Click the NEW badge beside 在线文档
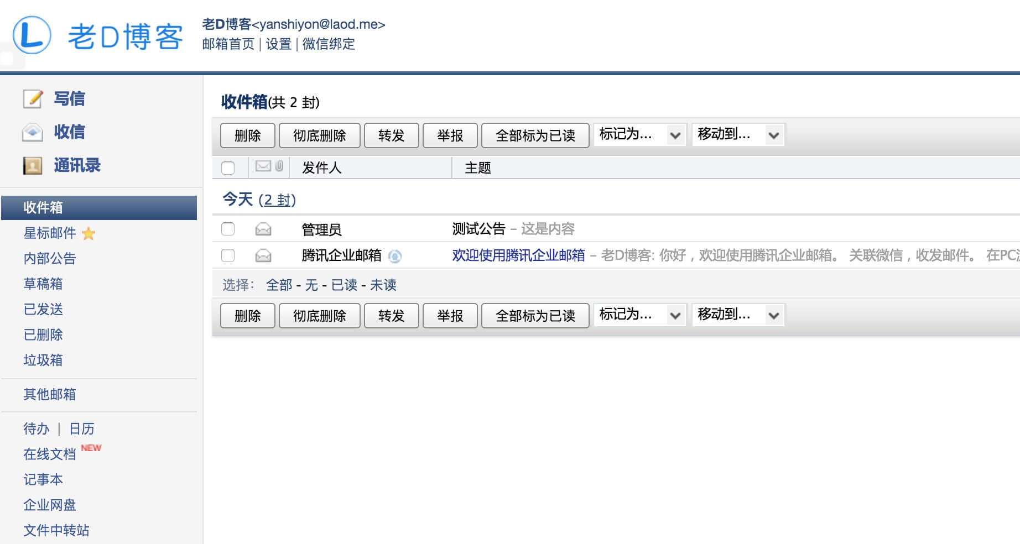1020x544 pixels. pyautogui.click(x=91, y=448)
